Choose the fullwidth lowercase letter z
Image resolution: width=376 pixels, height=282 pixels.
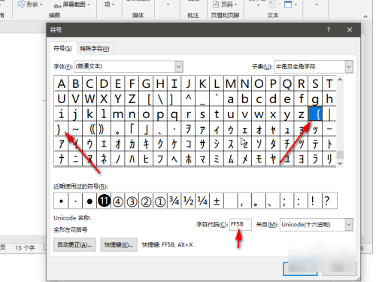point(301,114)
